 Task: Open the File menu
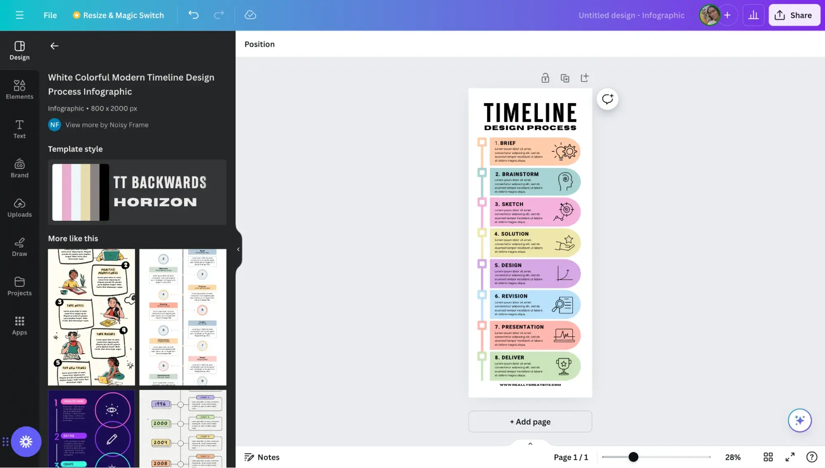tap(50, 15)
